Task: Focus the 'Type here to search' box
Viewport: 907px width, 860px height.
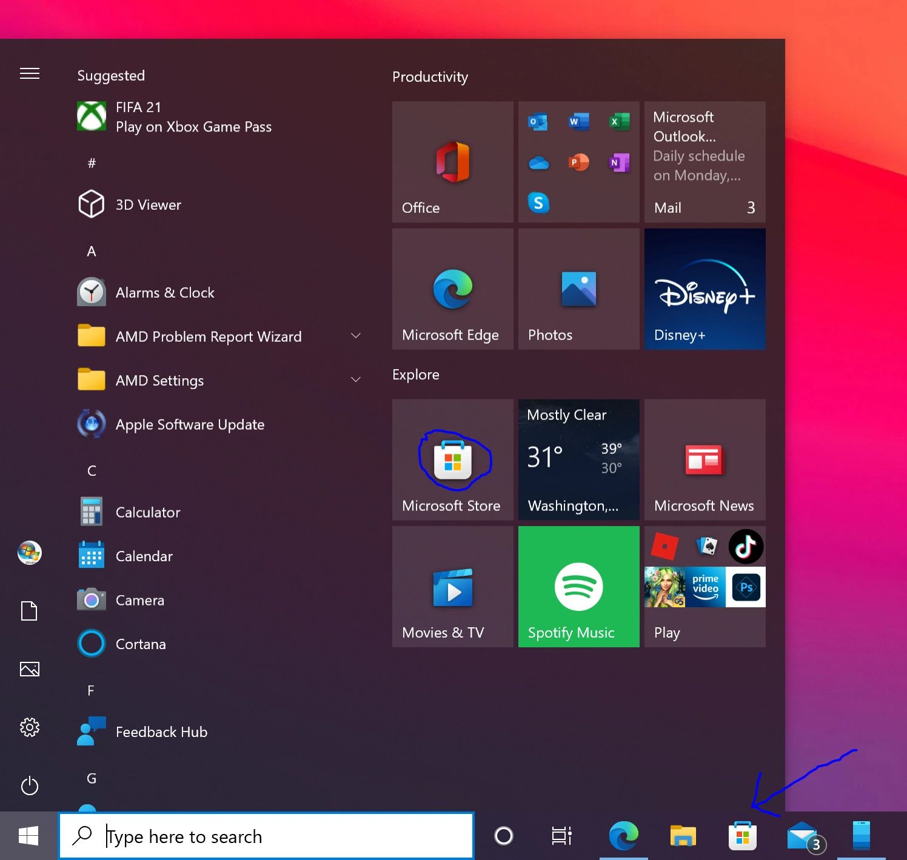Action: (266, 836)
